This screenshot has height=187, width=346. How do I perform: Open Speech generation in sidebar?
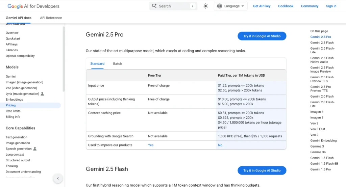19,149
